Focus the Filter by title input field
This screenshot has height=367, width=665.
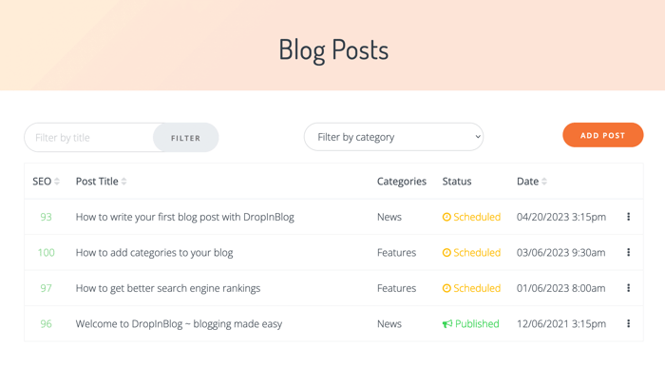89,138
